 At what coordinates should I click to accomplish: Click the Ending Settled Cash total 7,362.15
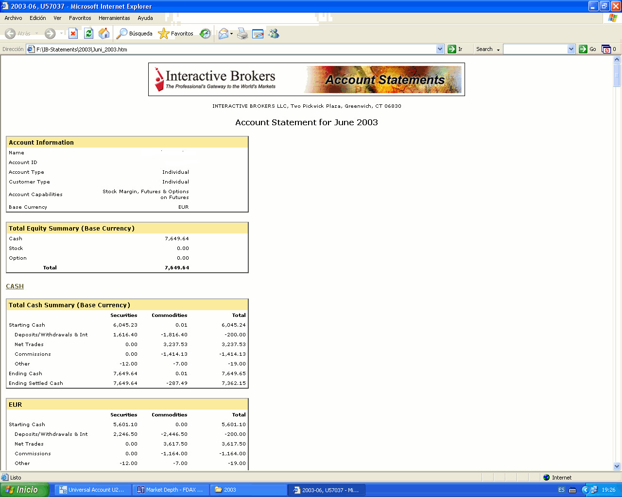[x=234, y=383]
